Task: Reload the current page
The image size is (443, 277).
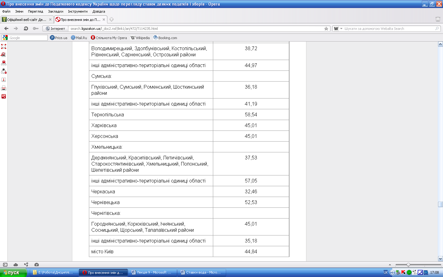Action: click(26, 29)
